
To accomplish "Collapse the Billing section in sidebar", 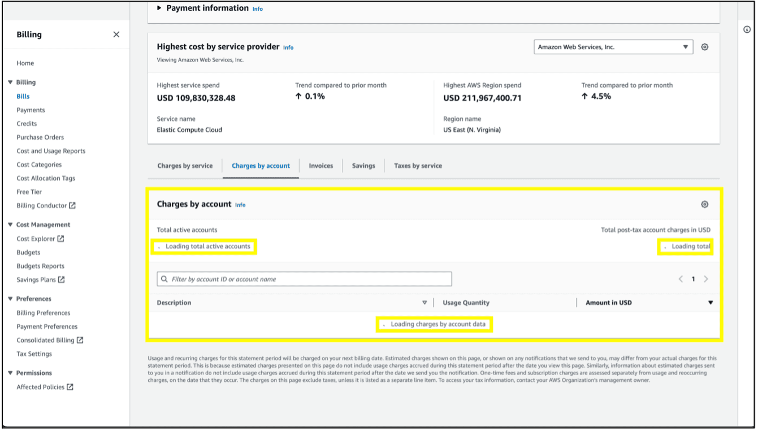I will (x=10, y=82).
